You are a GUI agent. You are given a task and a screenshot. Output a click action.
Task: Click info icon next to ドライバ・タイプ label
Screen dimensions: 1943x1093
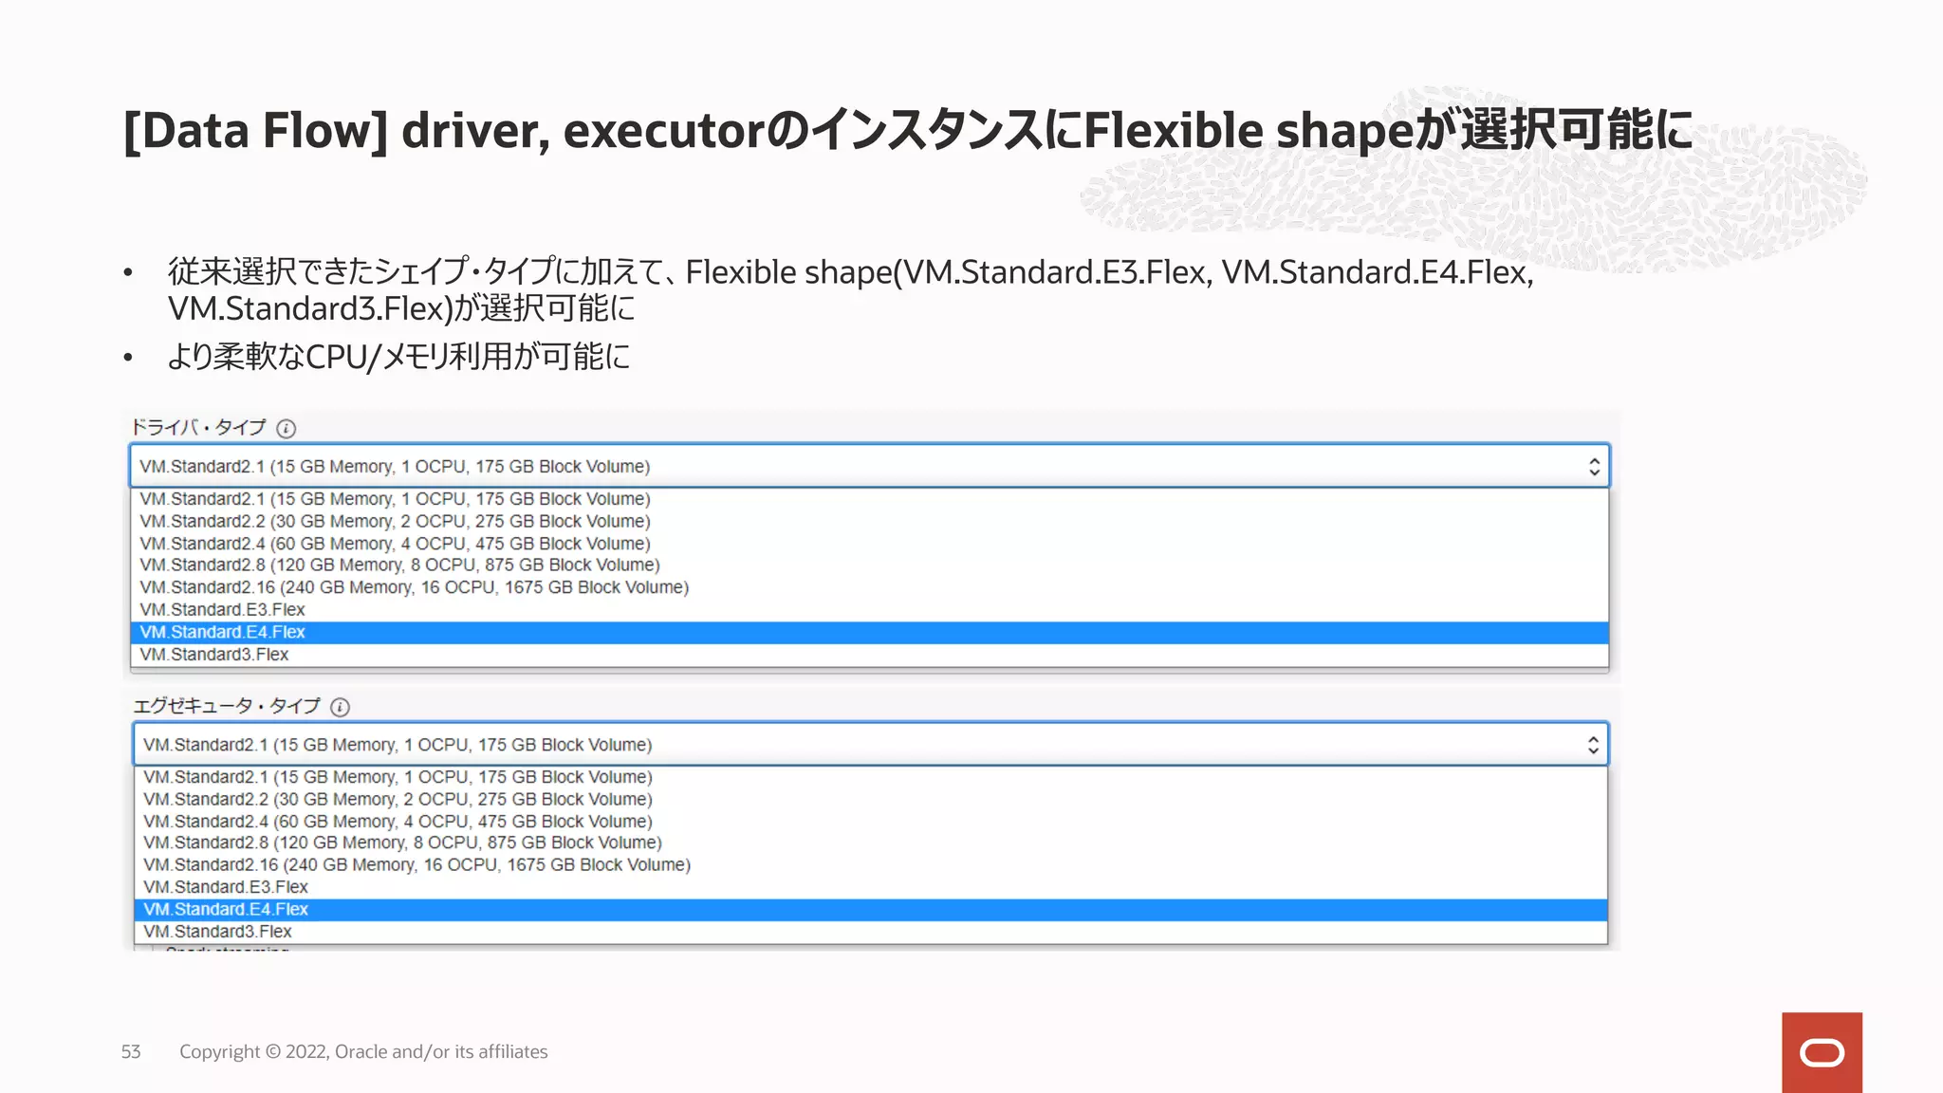[286, 429]
